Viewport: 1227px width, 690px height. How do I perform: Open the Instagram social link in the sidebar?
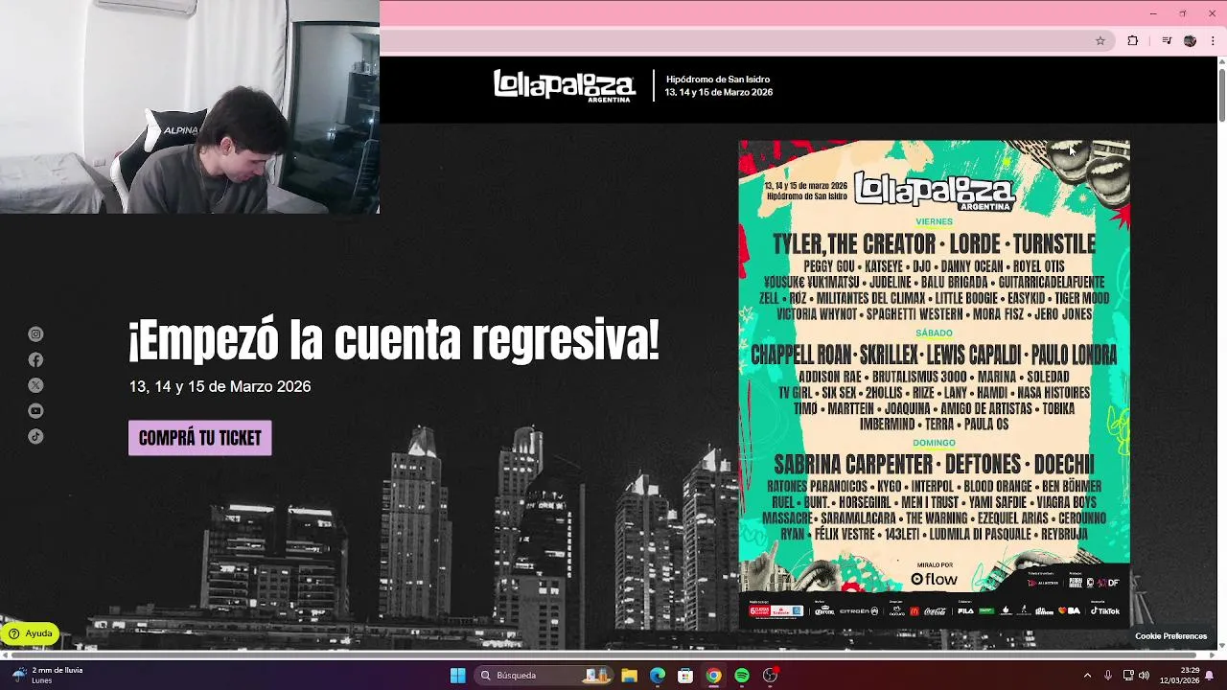pyautogui.click(x=35, y=334)
